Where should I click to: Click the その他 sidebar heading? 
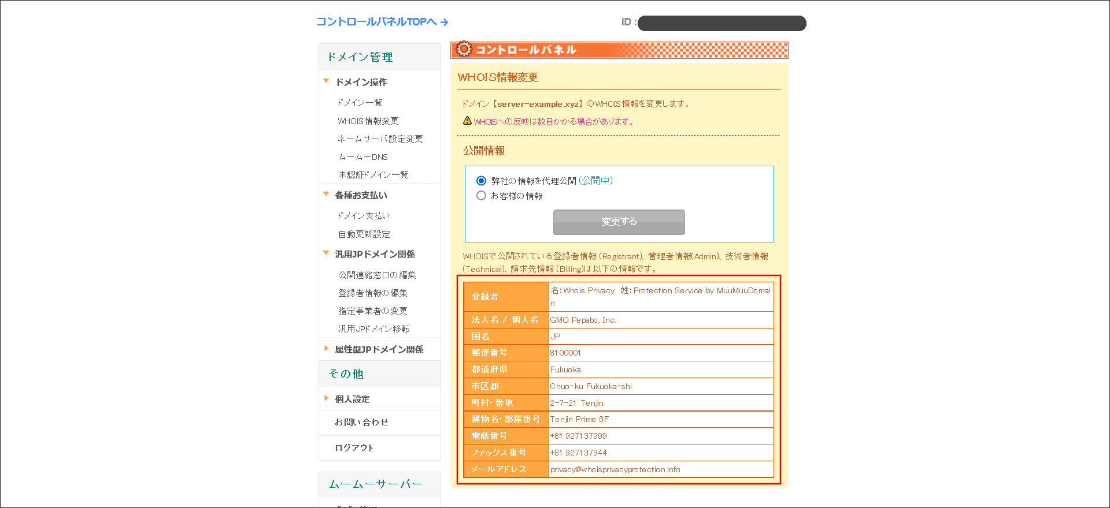click(346, 374)
